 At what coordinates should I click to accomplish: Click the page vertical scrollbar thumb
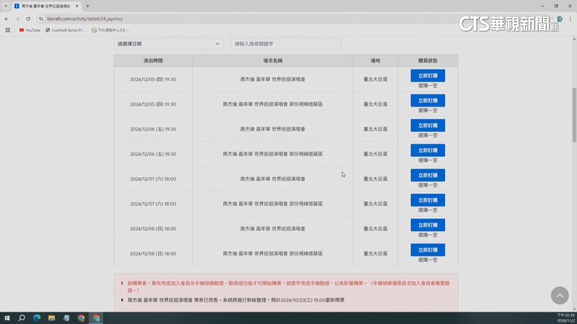point(574,115)
